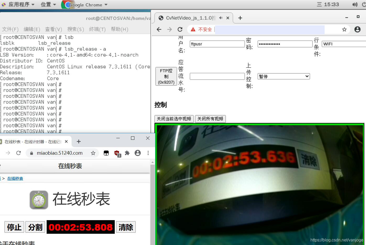The width and height of the screenshot is (366, 245).
Task: Click the 停止 stopwatch button
Action: [x=14, y=227]
